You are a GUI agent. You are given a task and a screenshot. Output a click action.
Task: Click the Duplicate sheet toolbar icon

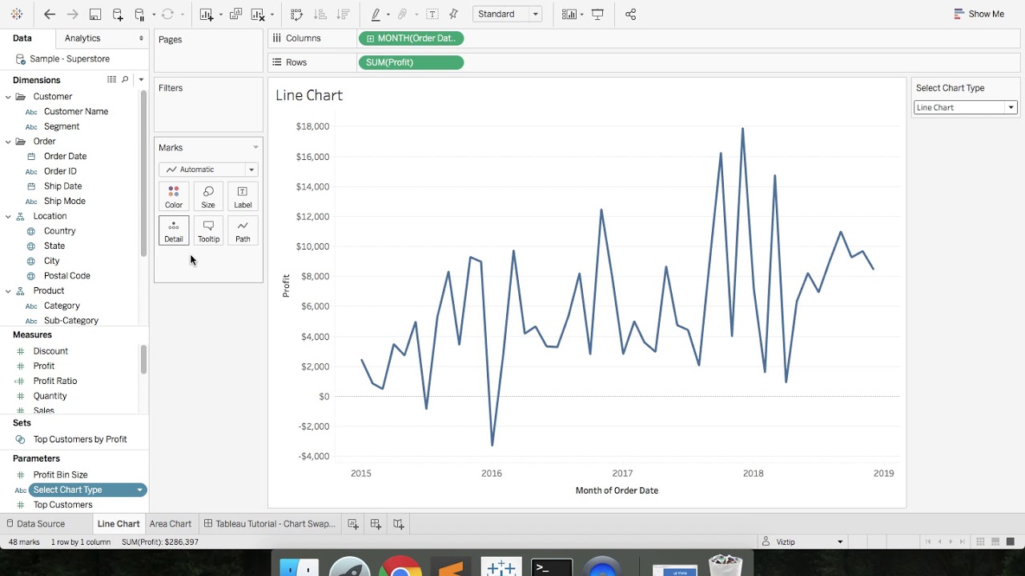tap(235, 14)
